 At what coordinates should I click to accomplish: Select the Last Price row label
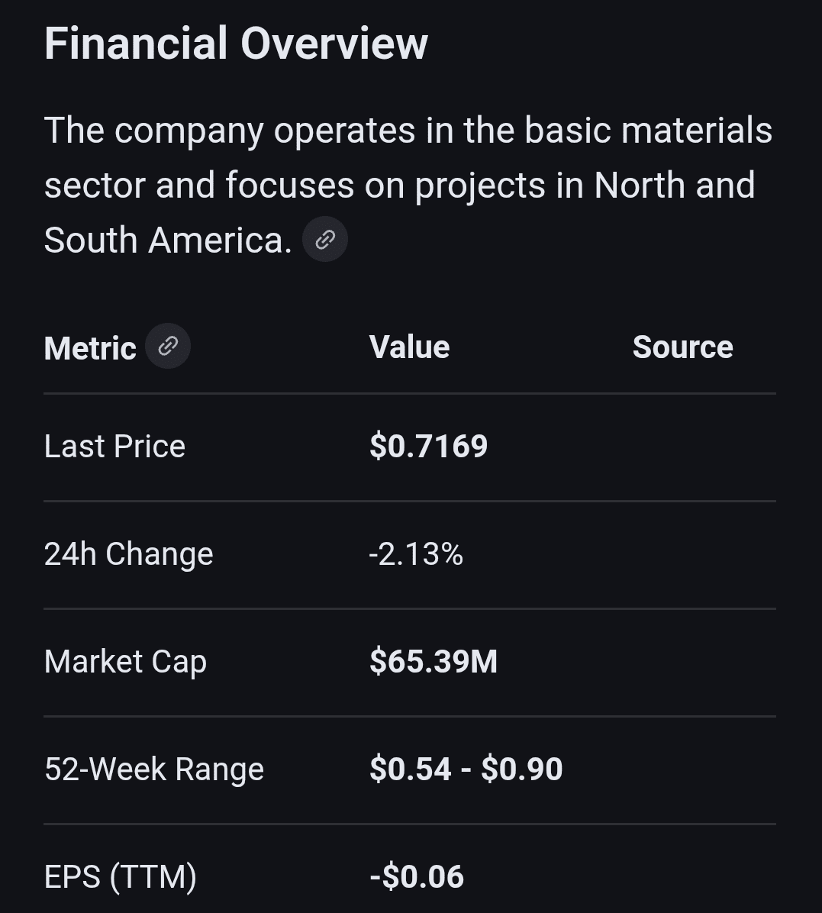(114, 447)
